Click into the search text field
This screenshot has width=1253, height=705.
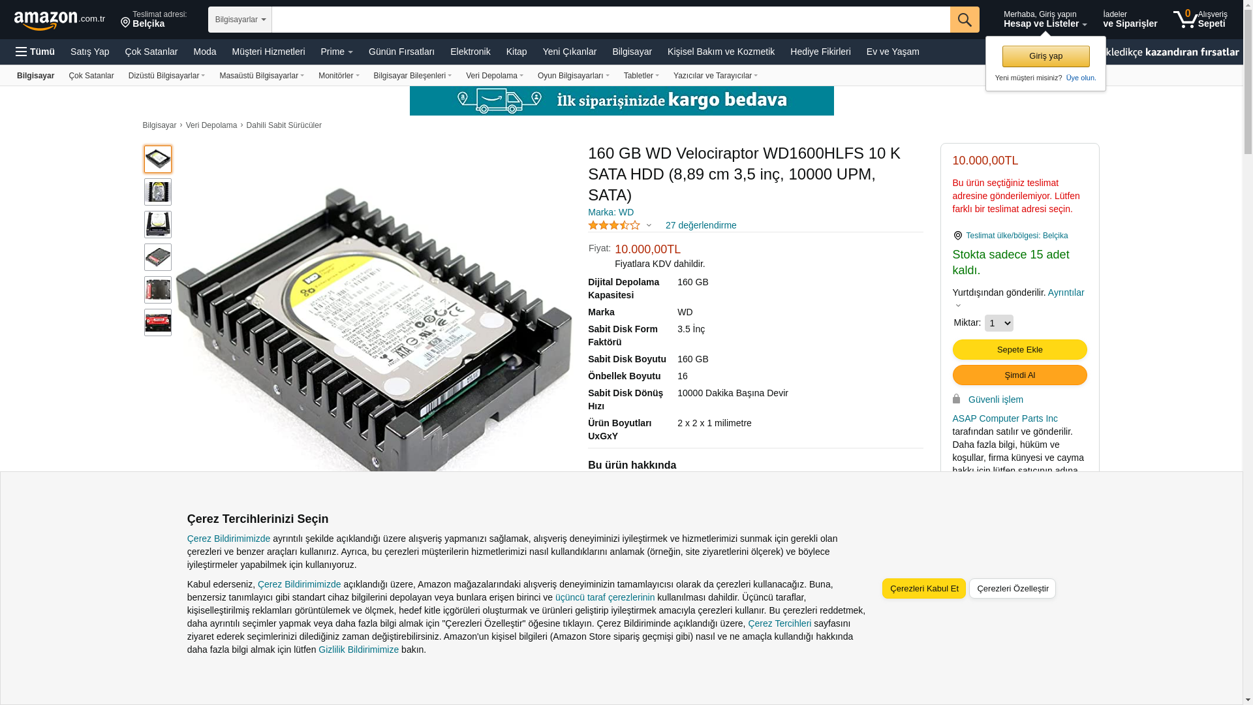coord(610,20)
